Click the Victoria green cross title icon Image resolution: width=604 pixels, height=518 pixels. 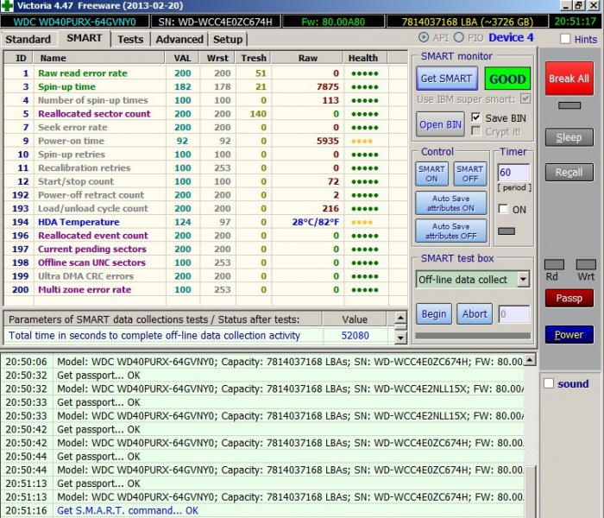pyautogui.click(x=8, y=6)
